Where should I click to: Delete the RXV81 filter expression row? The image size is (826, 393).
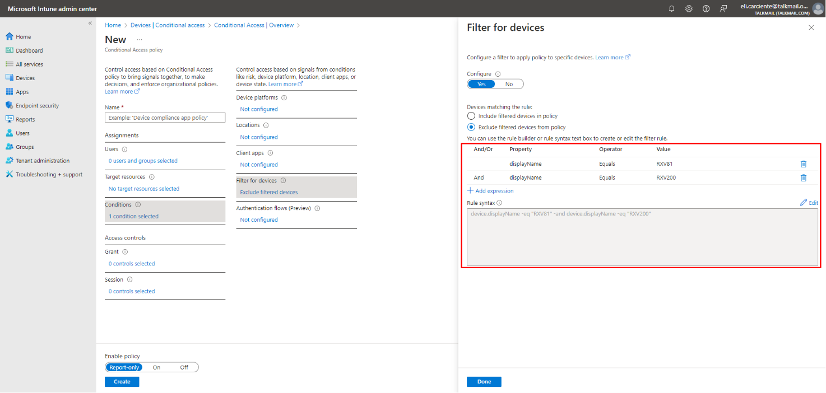click(803, 164)
